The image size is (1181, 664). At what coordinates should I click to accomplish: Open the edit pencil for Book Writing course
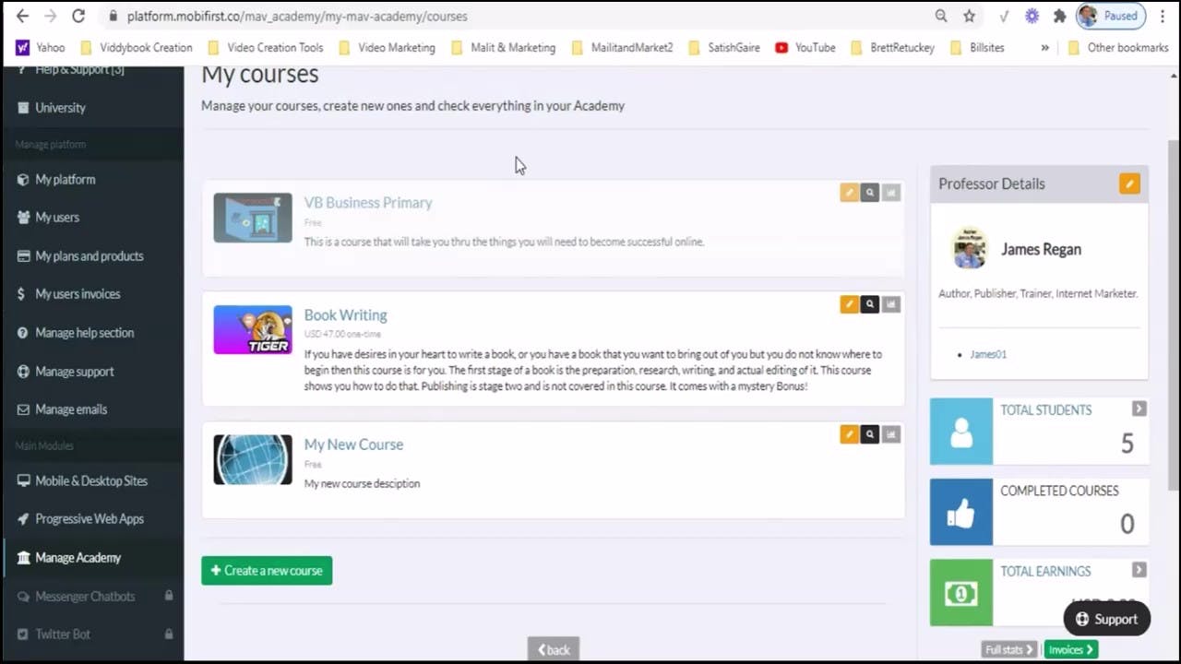[849, 303]
